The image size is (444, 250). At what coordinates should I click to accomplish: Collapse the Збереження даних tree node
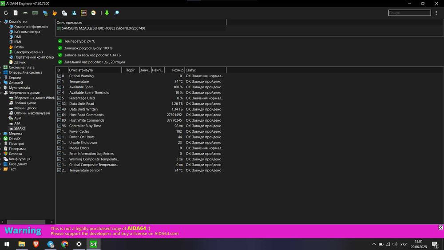(x=1, y=93)
